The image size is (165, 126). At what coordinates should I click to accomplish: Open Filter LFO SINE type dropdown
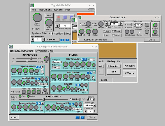point(84,90)
